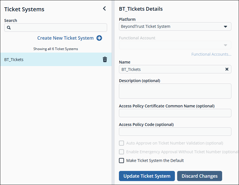Click the search magnifier icon

(9, 28)
